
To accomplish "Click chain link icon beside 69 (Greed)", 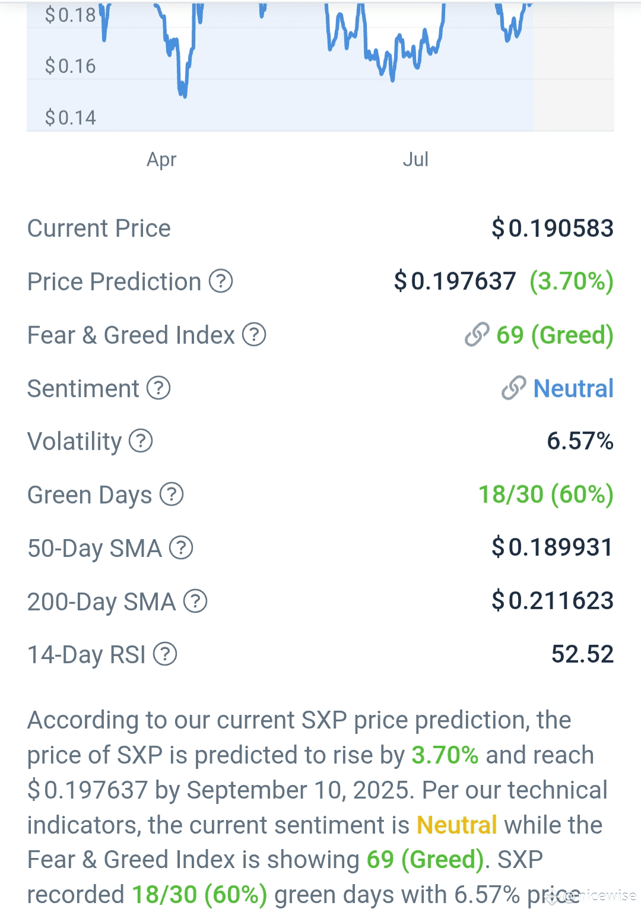I will click(x=477, y=335).
